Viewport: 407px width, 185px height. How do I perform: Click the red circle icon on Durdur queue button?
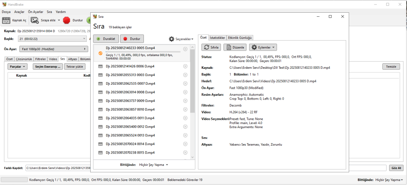[x=125, y=39]
